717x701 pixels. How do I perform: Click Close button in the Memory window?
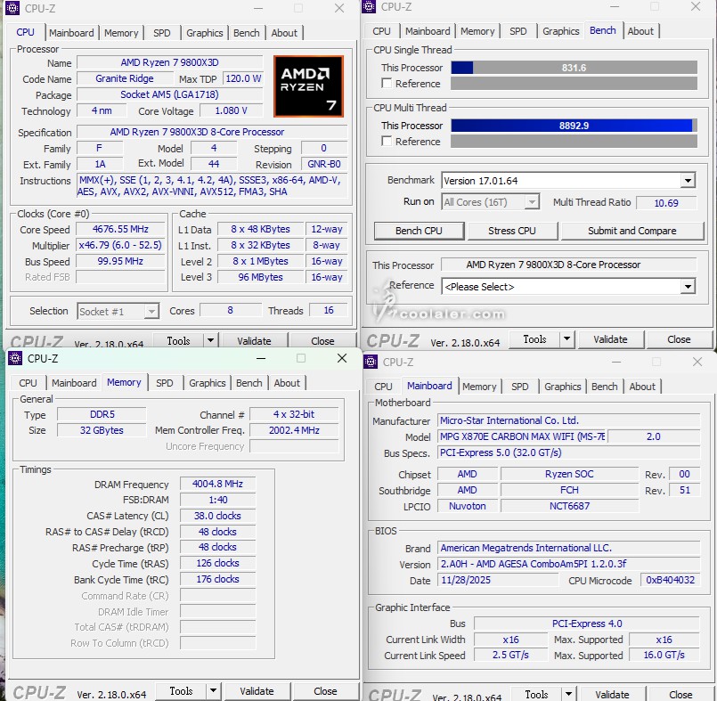click(x=325, y=690)
